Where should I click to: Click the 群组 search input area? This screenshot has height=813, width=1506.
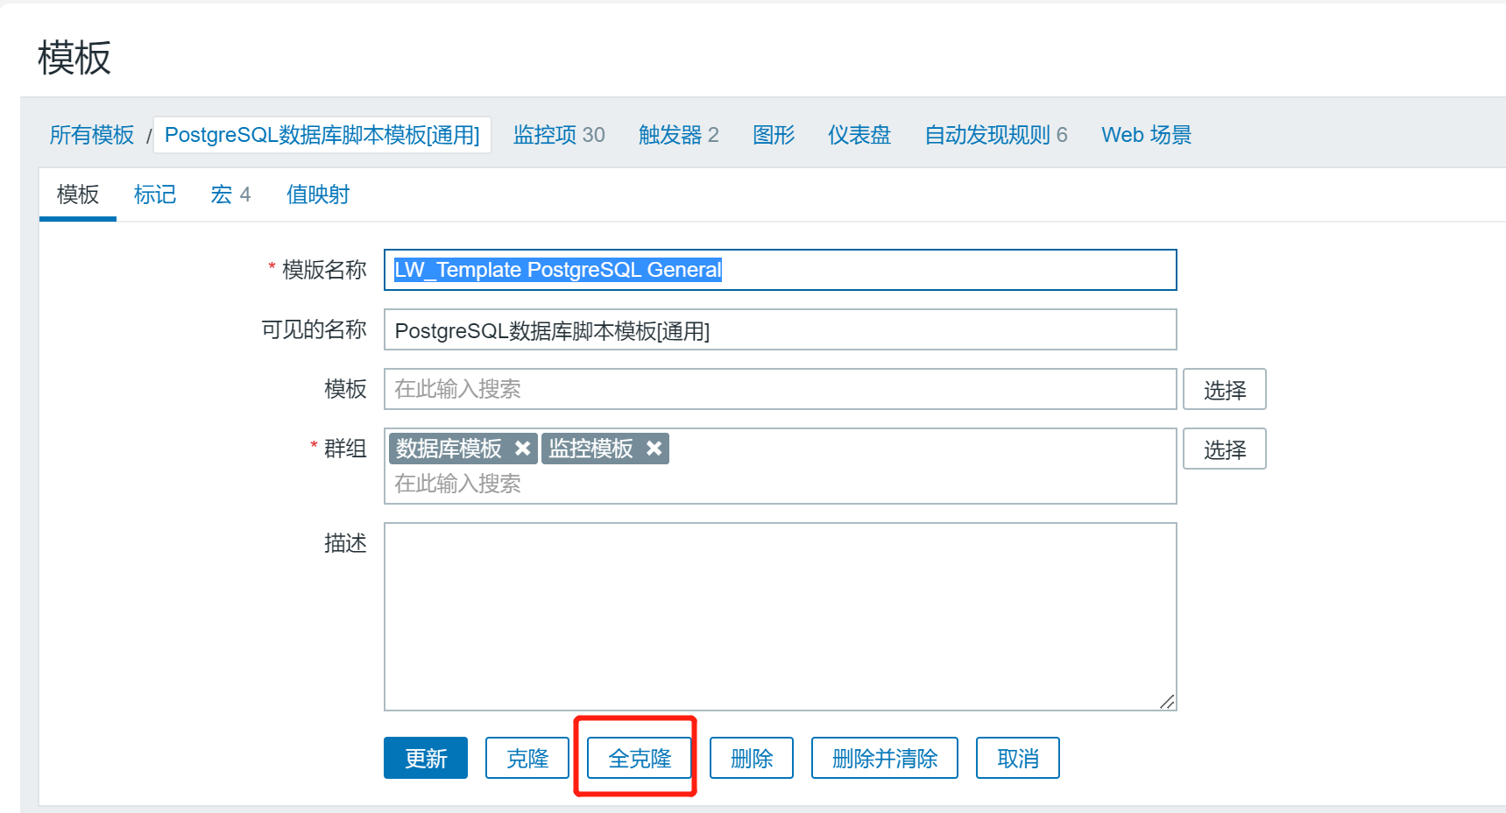point(780,484)
